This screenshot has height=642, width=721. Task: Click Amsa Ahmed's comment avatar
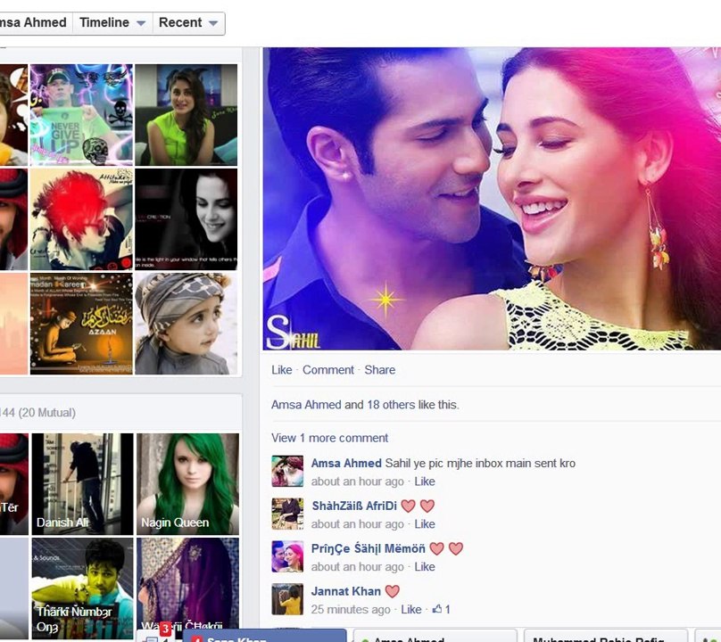[x=287, y=471]
